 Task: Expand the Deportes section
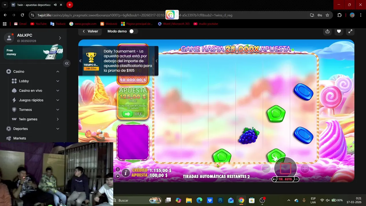tap(58, 129)
